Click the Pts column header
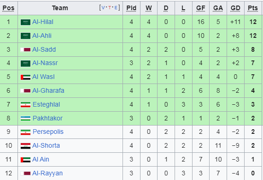Image resolution: width=263 pixels, height=180 pixels. pyautogui.click(x=253, y=8)
